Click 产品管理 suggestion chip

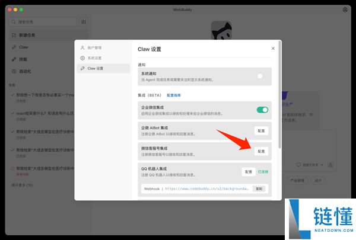click(x=297, y=181)
